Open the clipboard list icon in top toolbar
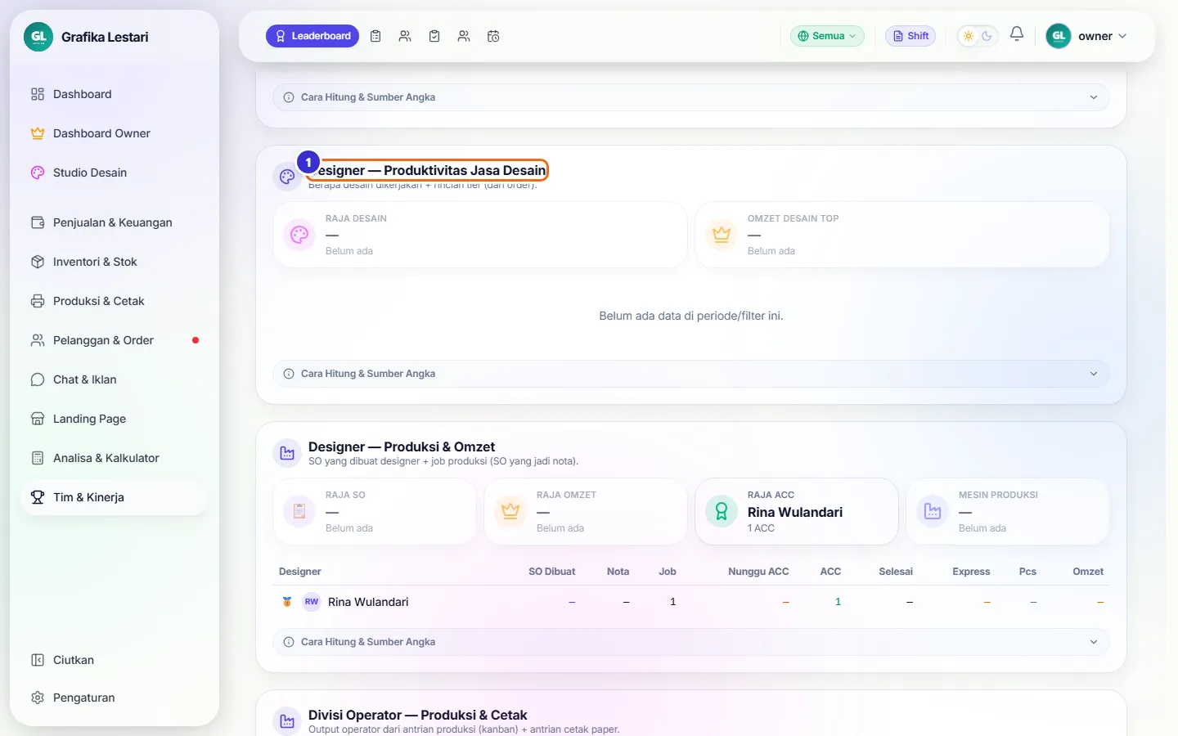Image resolution: width=1178 pixels, height=736 pixels. coord(375,36)
